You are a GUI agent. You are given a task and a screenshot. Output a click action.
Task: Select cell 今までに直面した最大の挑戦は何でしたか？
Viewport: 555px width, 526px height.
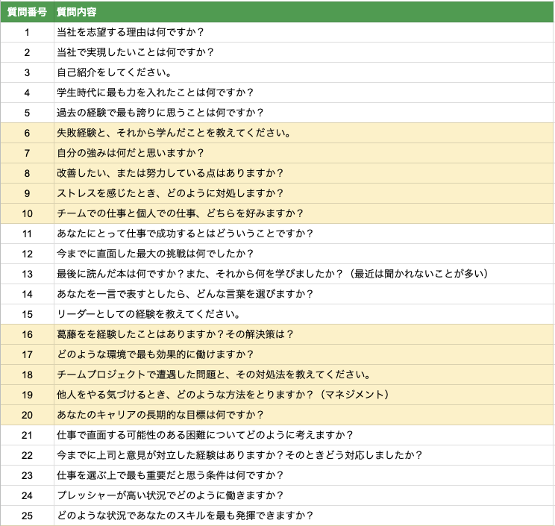[304, 254]
